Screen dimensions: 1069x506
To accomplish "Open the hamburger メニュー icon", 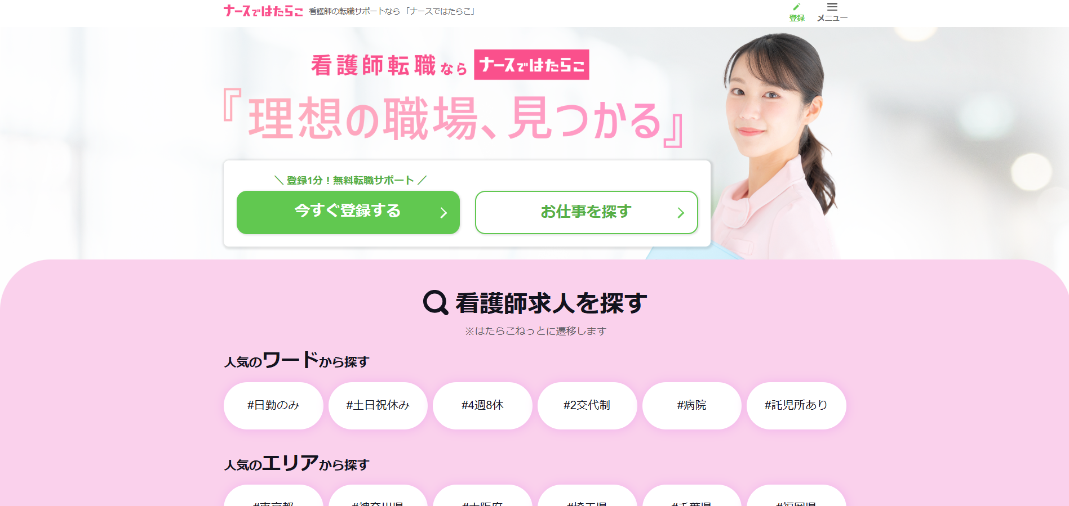I will (832, 7).
